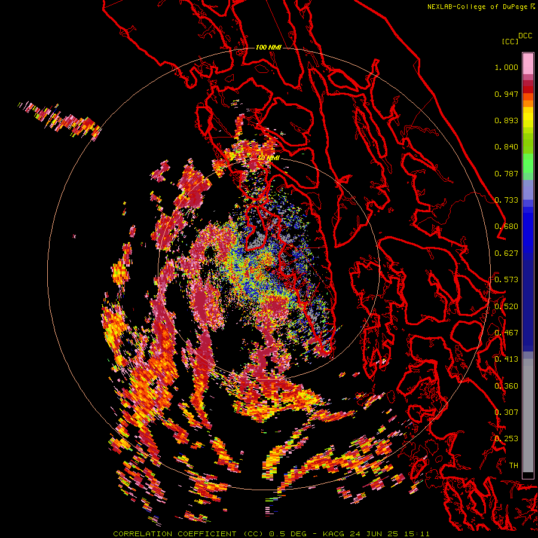Image resolution: width=538 pixels, height=538 pixels.
Task: Click the 0.5 DEG elevation text
Action: tap(289, 534)
